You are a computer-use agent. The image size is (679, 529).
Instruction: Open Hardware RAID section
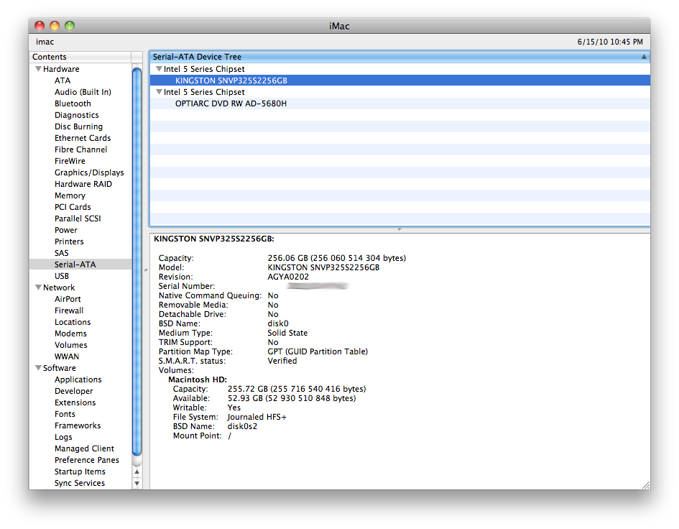coord(83,184)
